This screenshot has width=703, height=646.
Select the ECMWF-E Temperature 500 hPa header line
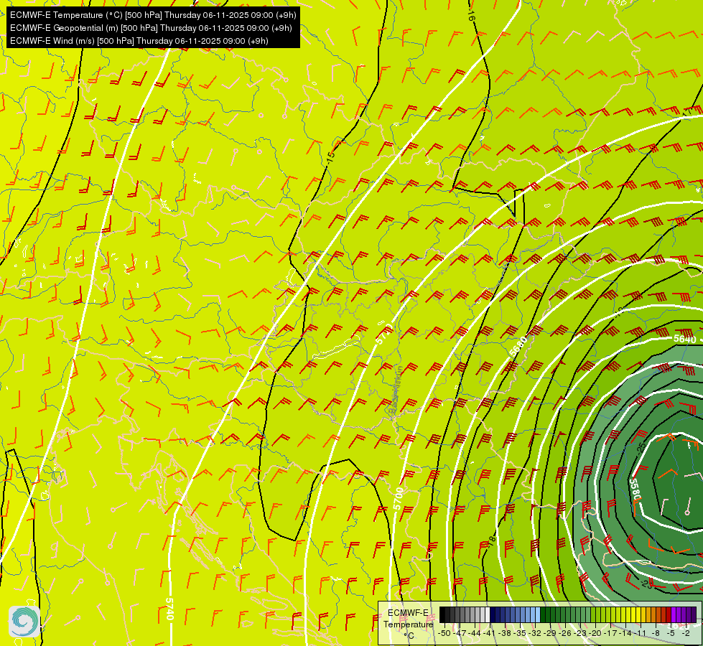(x=153, y=15)
